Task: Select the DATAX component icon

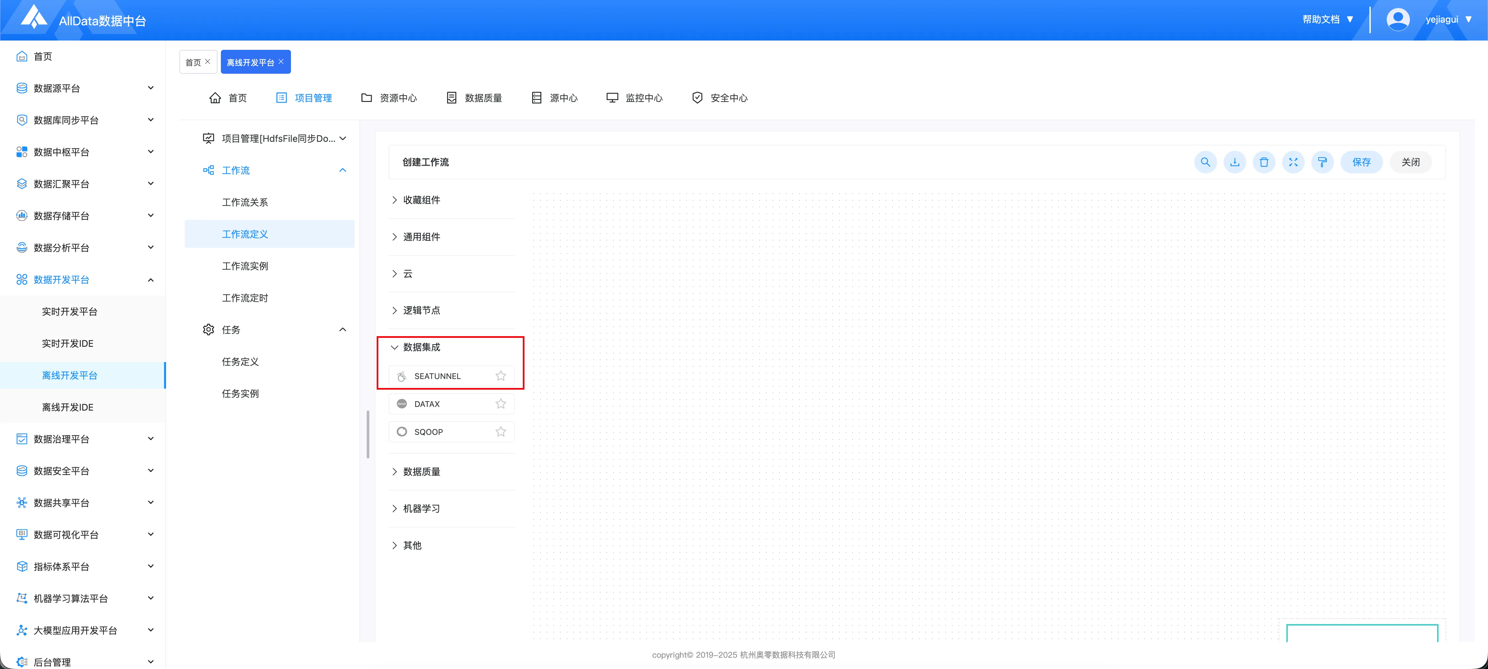Action: (402, 404)
